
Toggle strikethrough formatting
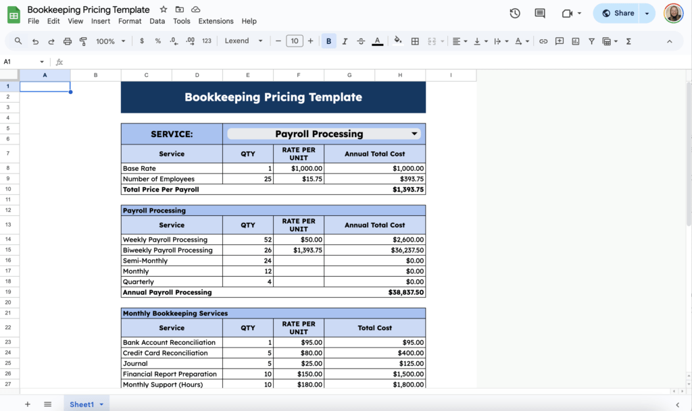coord(361,41)
